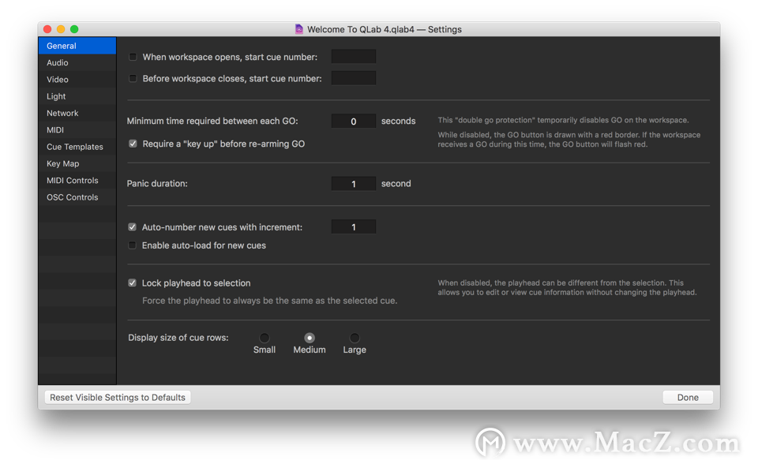Viewport: 758px width, 464px height.
Task: Toggle Require a "key up" before re-arming GO
Action: 133,144
